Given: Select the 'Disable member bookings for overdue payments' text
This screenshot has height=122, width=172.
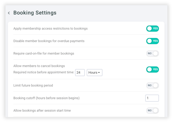Looking at the screenshot, I should click(x=49, y=41).
